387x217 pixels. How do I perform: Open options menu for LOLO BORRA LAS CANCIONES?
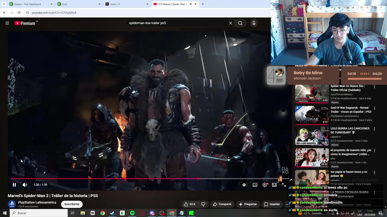point(374,129)
